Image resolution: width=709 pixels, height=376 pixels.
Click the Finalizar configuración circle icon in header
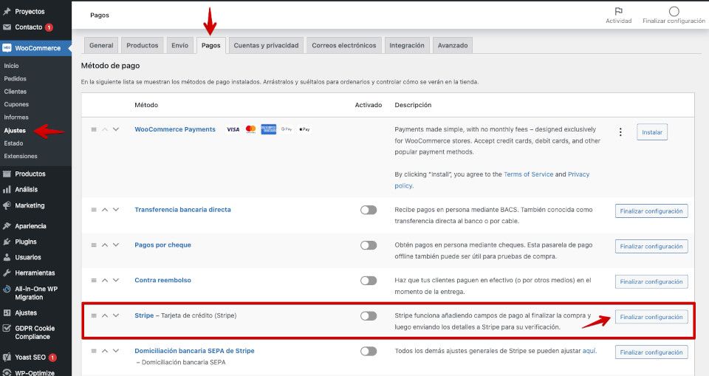(674, 11)
